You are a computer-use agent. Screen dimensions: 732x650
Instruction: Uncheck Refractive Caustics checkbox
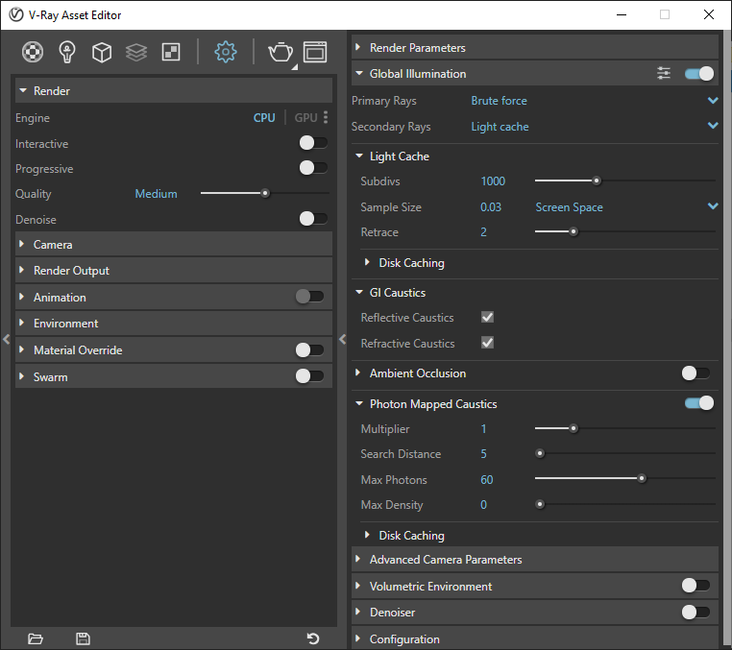[x=487, y=343]
